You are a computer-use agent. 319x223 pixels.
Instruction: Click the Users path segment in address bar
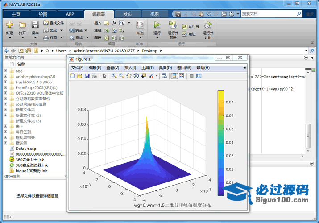pos(61,50)
